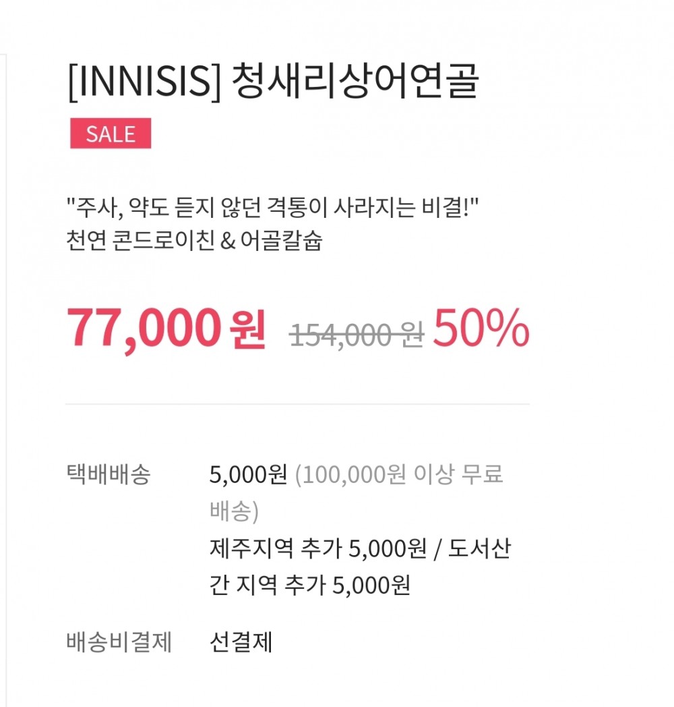
Task: Click the 선결제 payment value
Action: [241, 642]
